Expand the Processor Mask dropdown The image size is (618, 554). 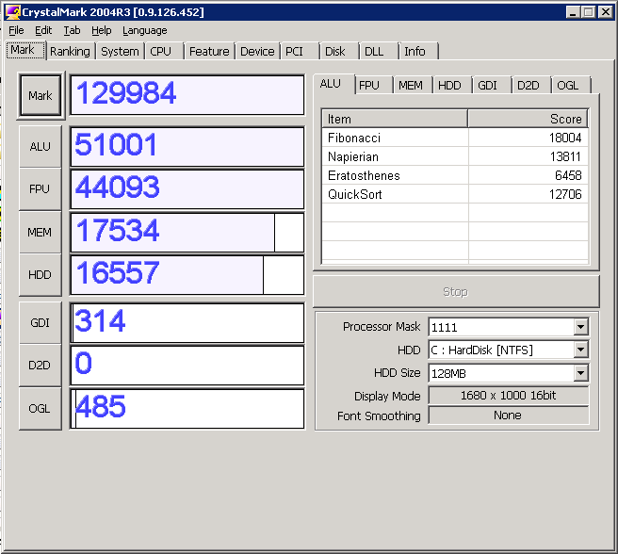pos(580,327)
